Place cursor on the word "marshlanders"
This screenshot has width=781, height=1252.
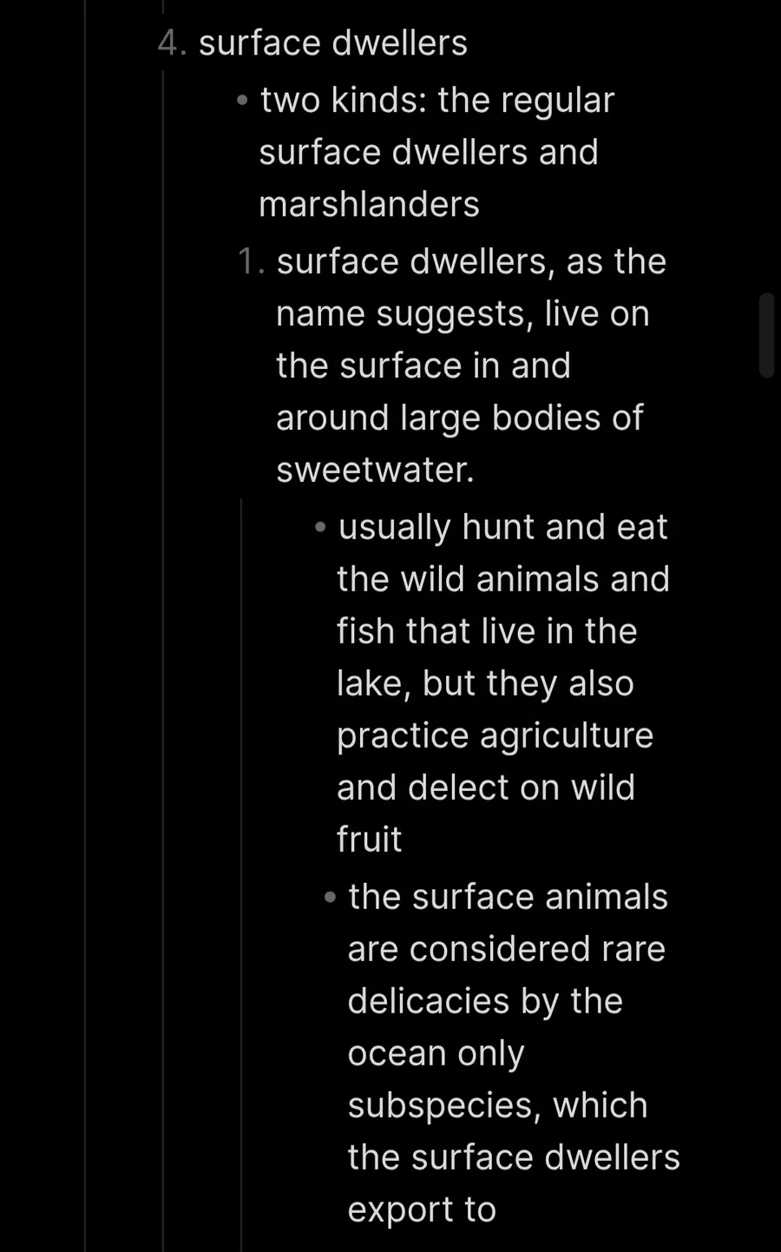pyautogui.click(x=369, y=205)
